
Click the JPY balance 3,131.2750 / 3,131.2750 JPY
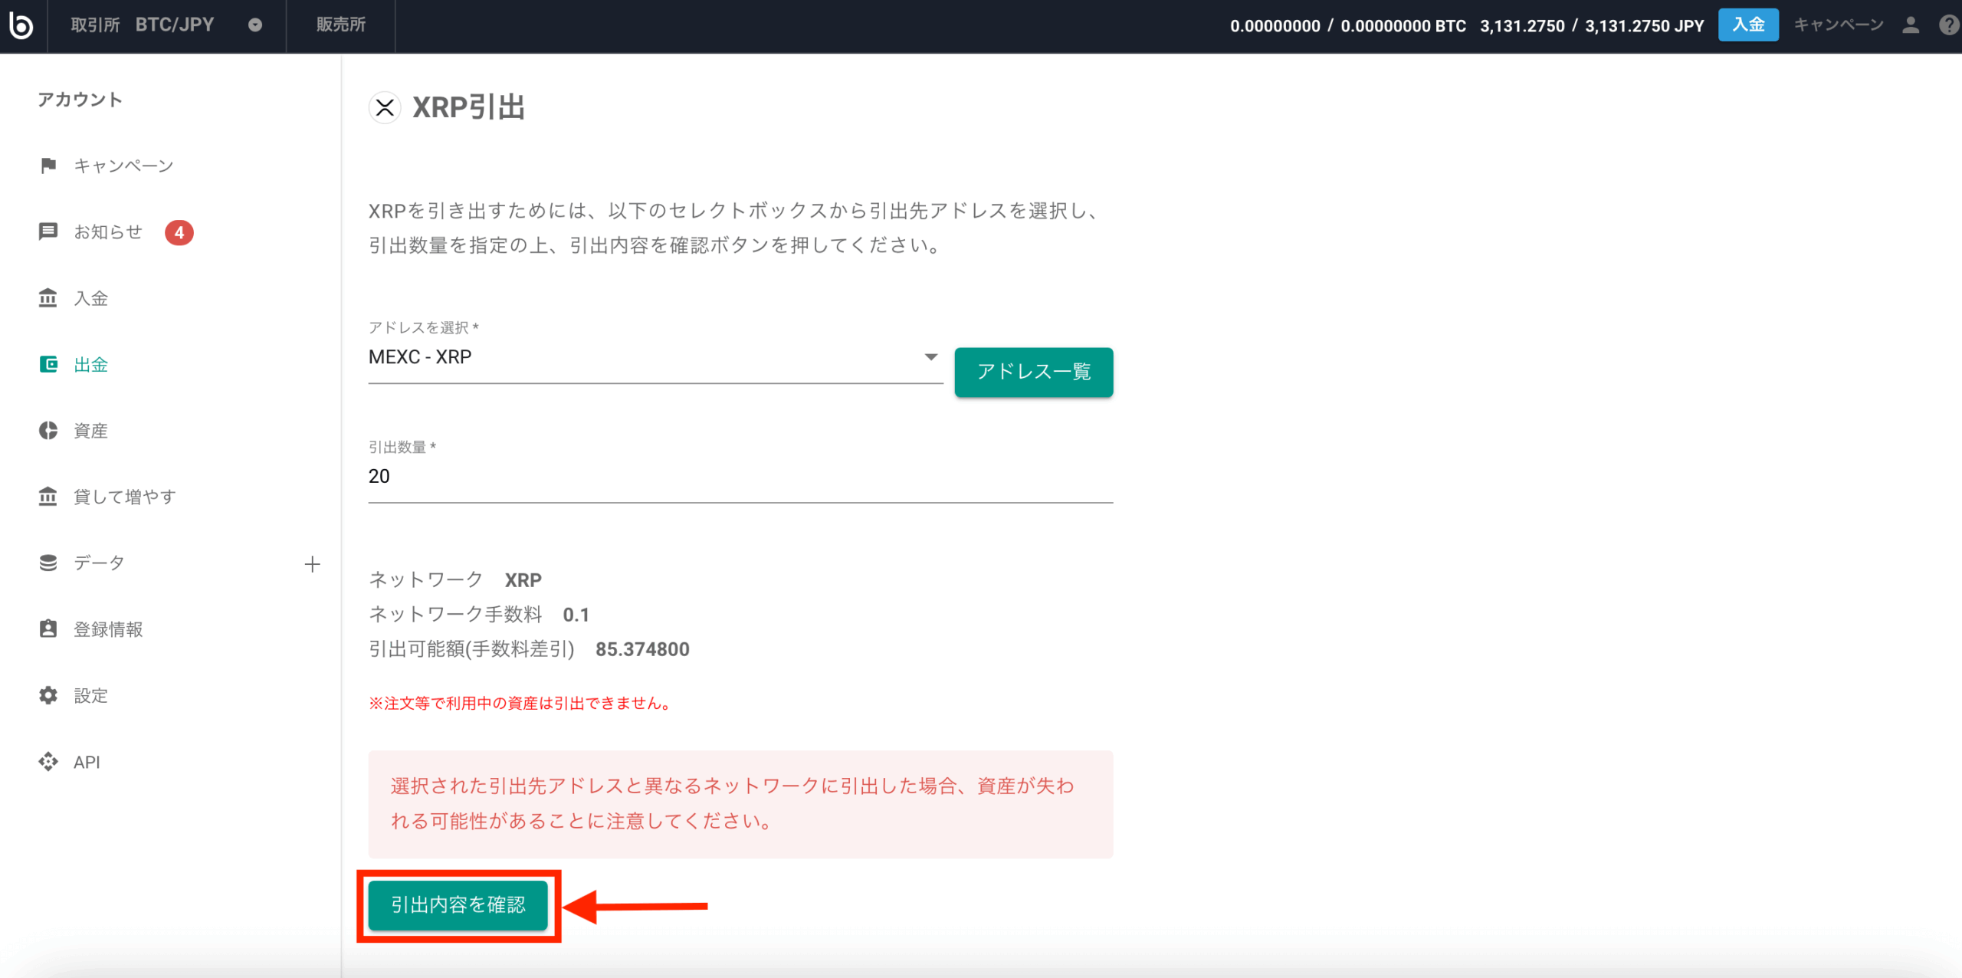[1592, 25]
